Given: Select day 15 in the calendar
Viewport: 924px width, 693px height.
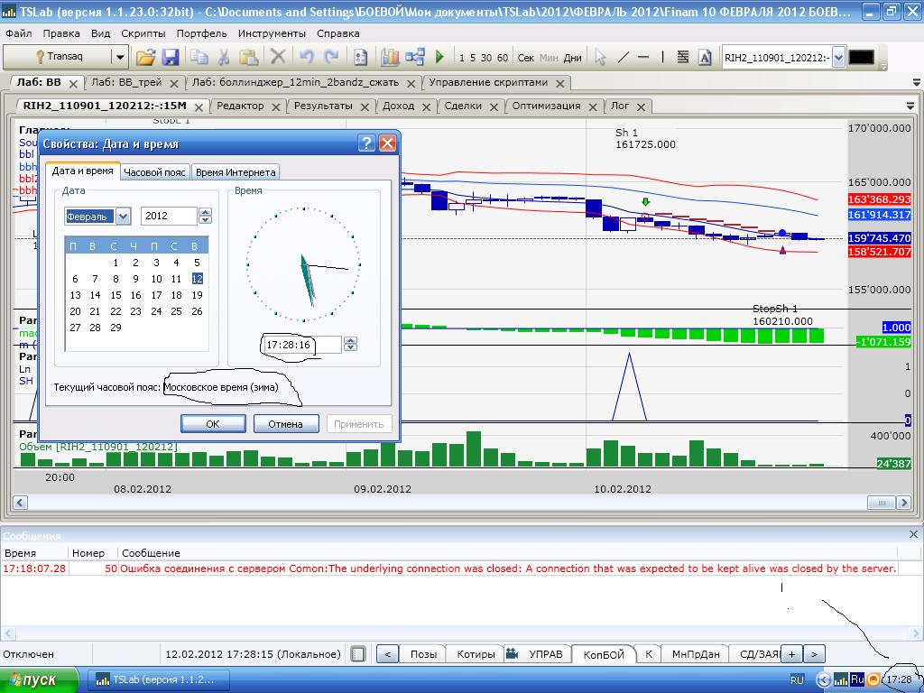Looking at the screenshot, I should (115, 295).
